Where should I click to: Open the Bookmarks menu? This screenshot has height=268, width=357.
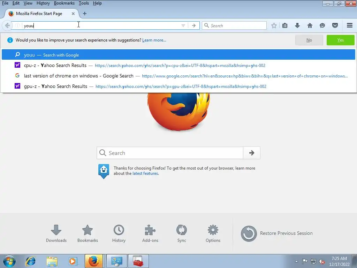(x=64, y=3)
